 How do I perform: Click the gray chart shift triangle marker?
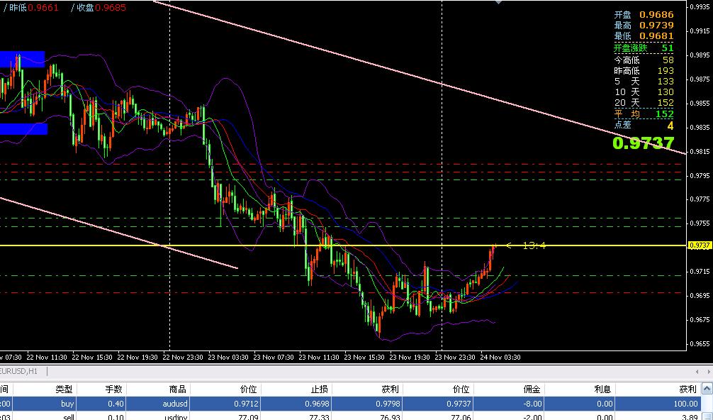coord(499,2)
